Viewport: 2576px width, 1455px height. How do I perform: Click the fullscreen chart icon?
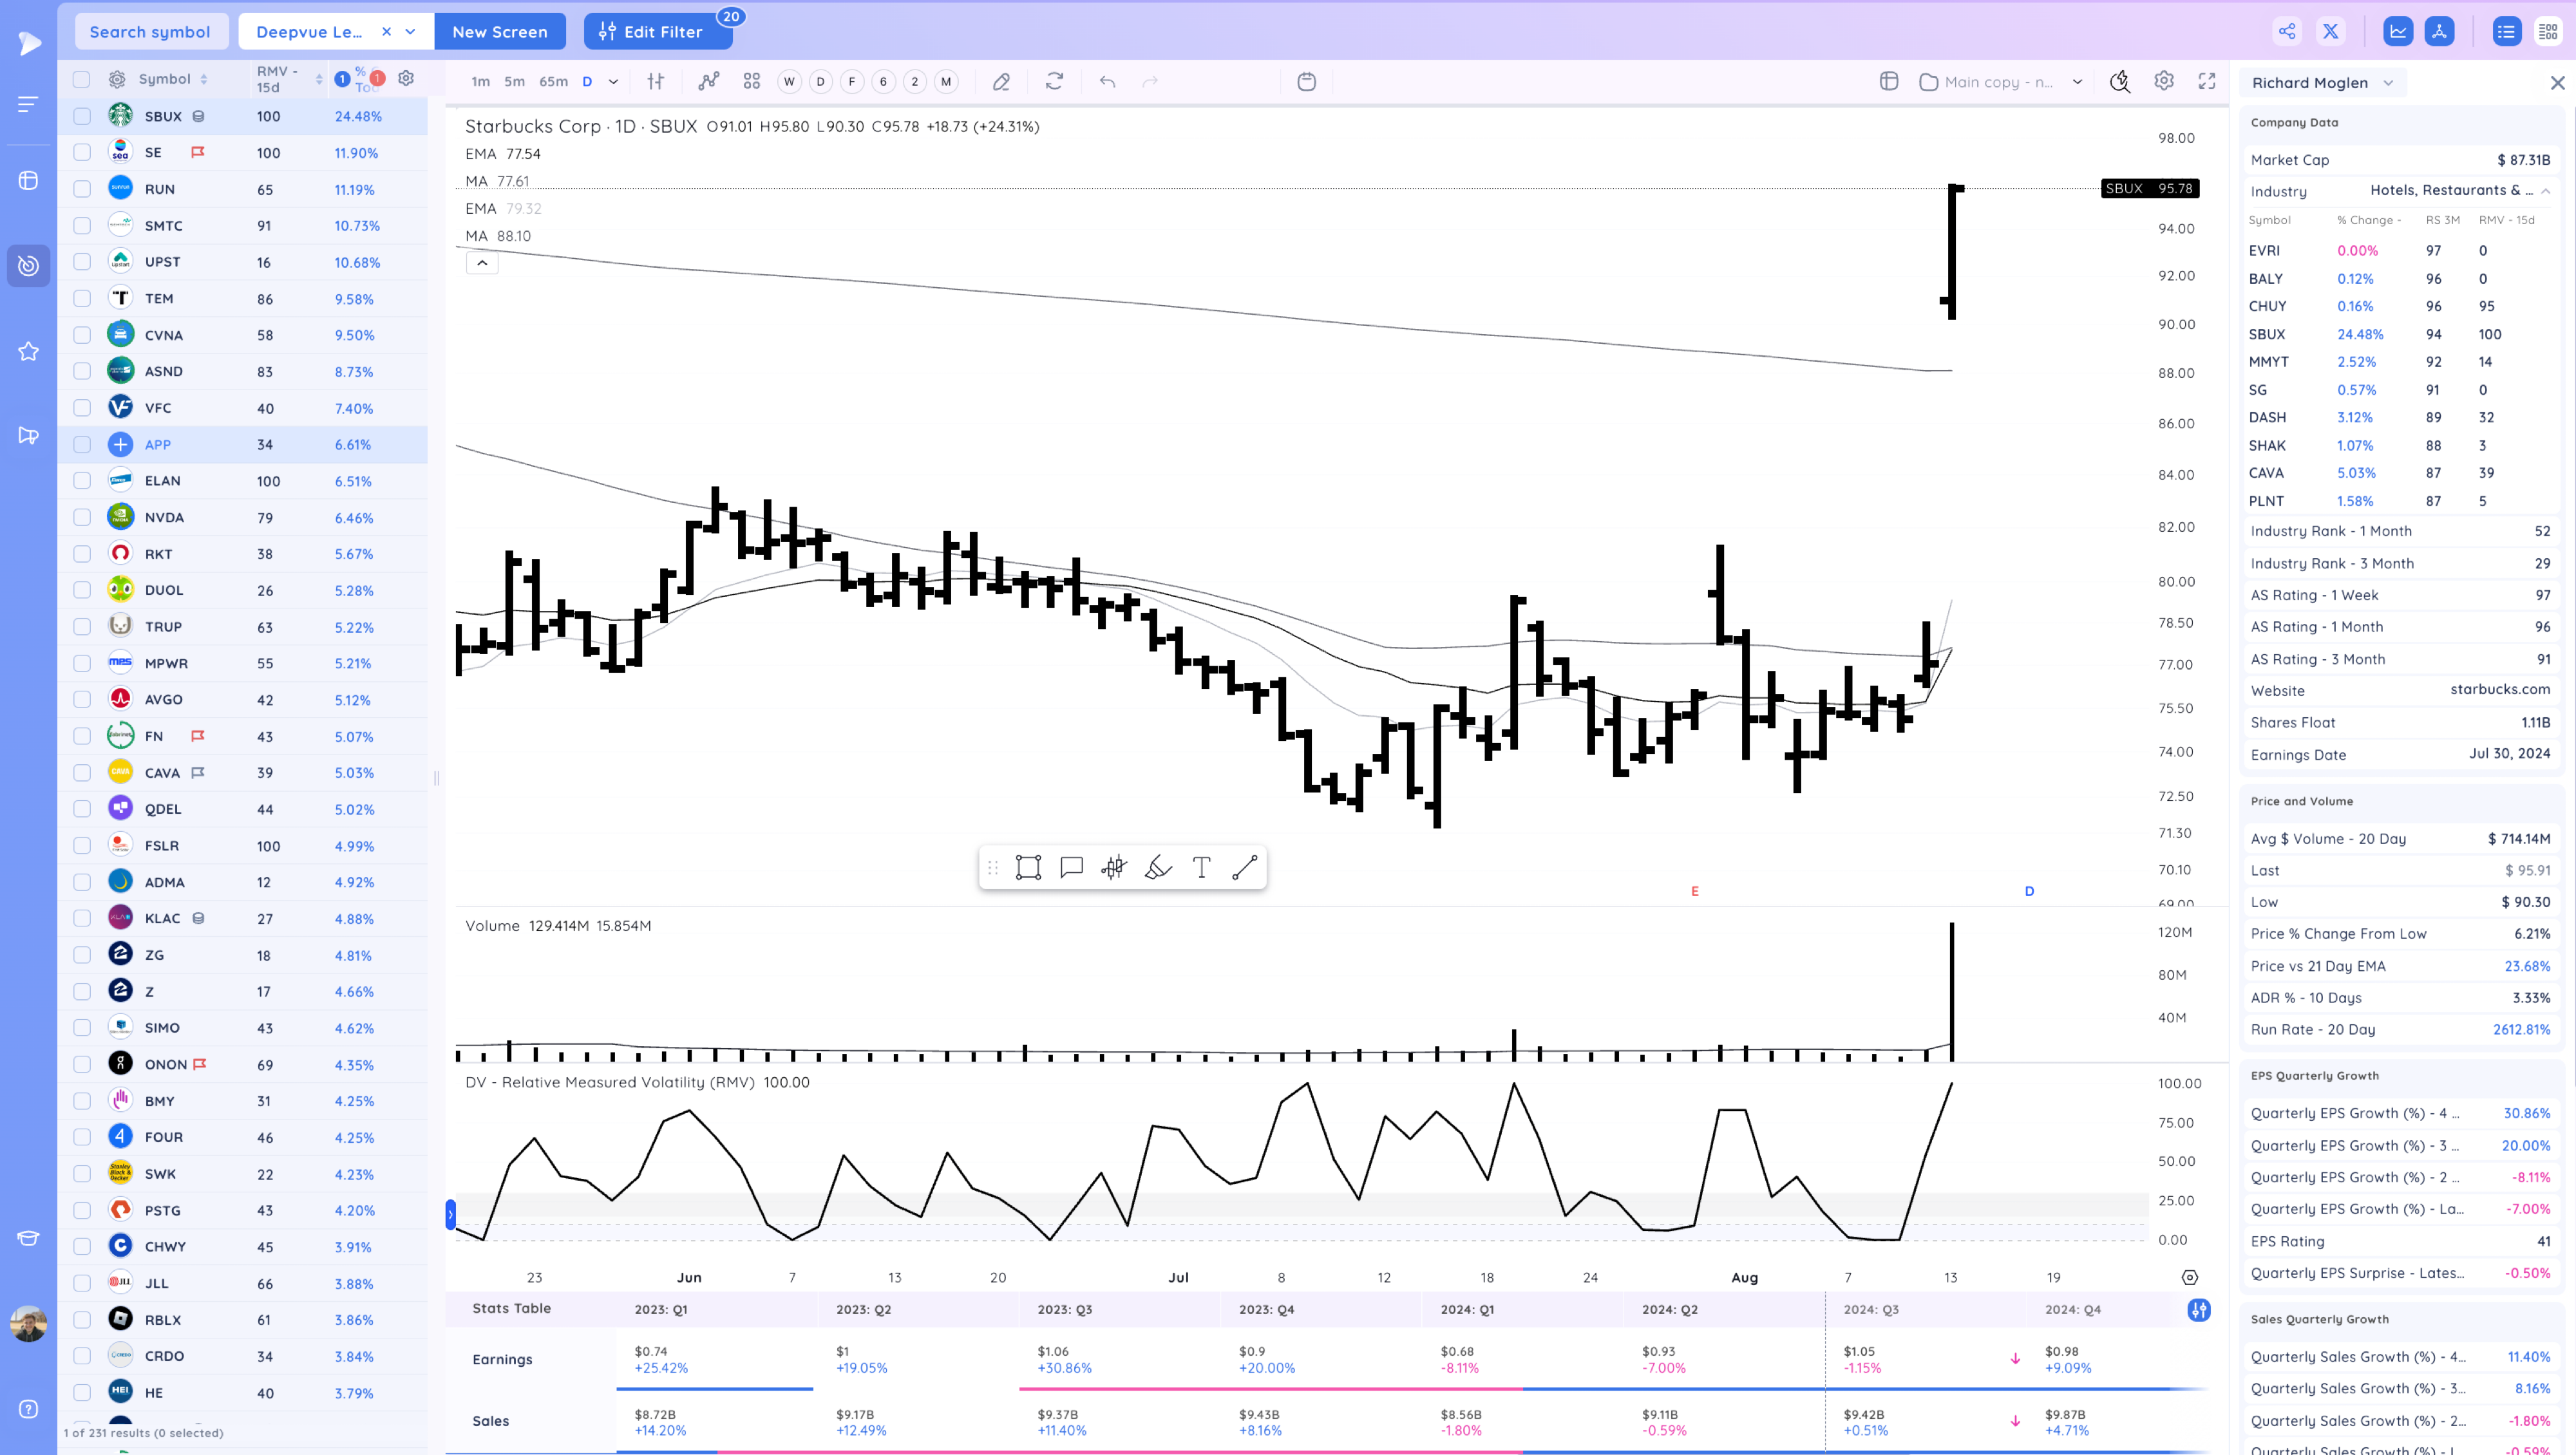point(2207,82)
